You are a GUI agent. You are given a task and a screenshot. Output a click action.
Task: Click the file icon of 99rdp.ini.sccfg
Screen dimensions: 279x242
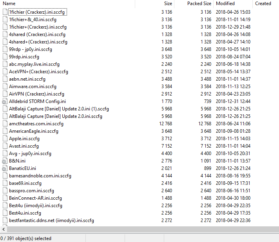tap(5, 56)
